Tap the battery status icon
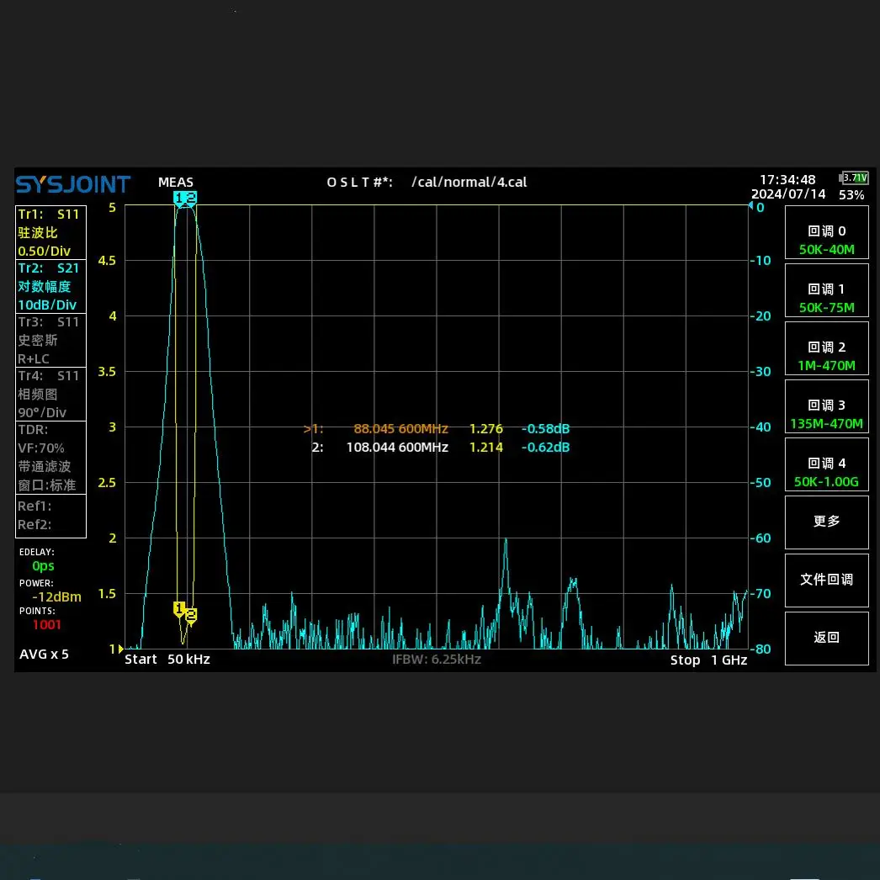Viewport: 880px width, 880px height. (x=854, y=178)
